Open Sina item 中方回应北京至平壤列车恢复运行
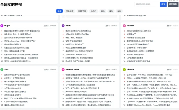The height and width of the screenshot is (110, 179). point(17,85)
